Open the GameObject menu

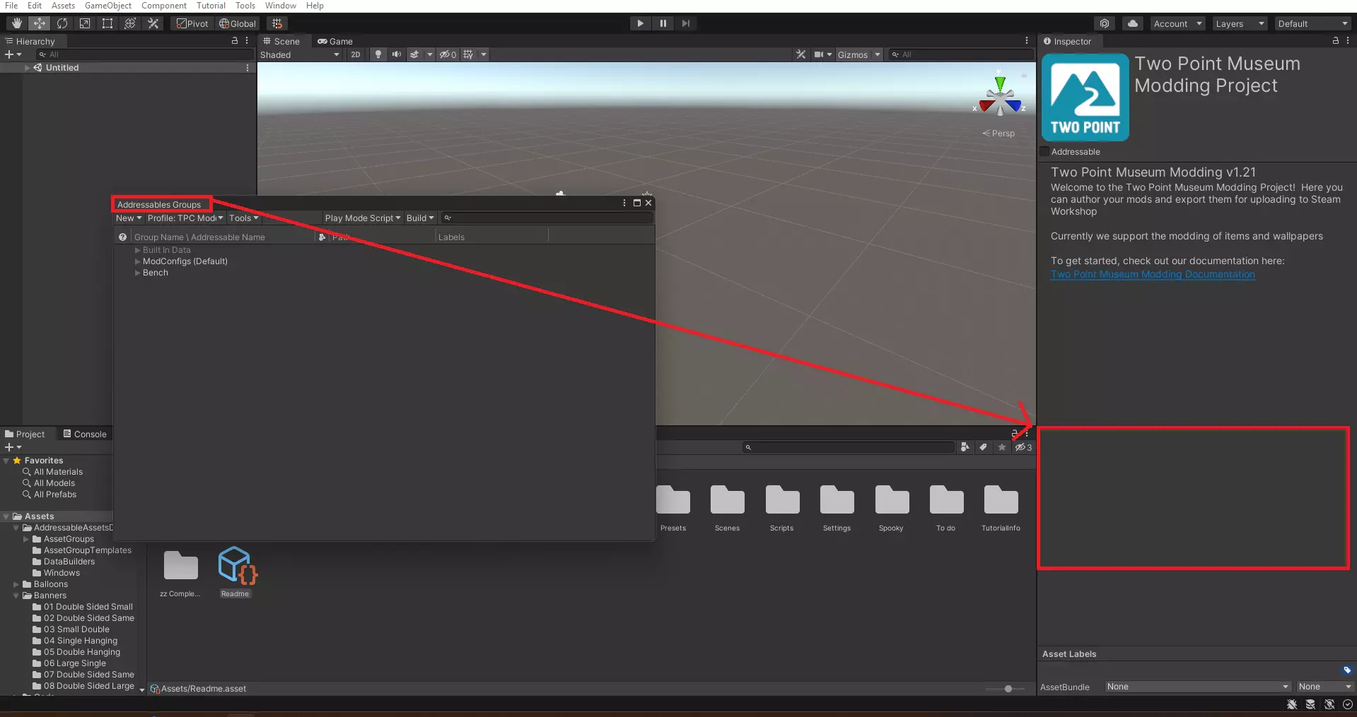coord(107,6)
